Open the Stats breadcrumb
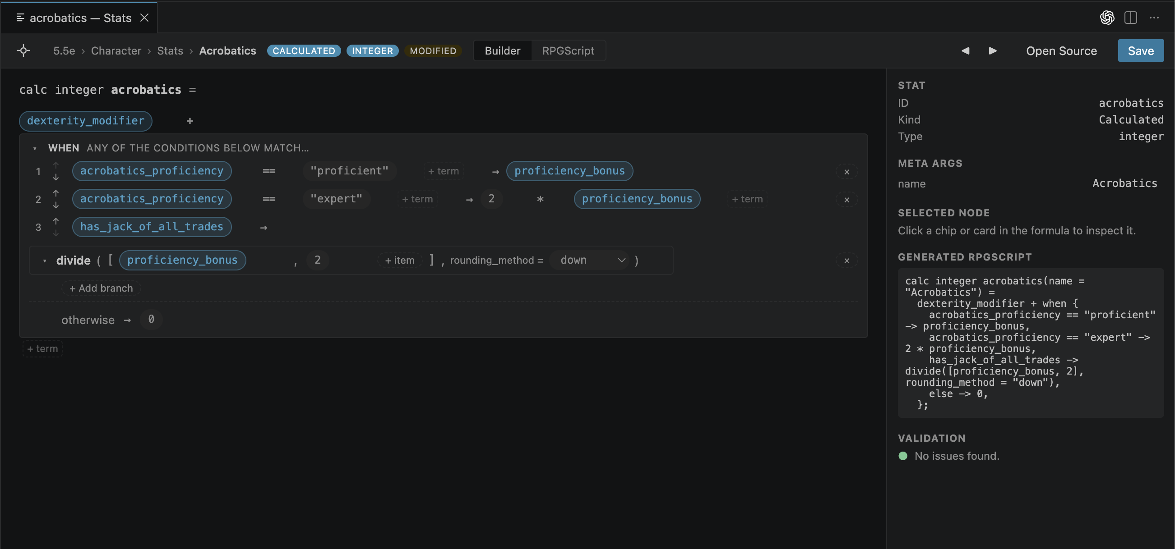Image resolution: width=1175 pixels, height=549 pixels. [x=170, y=50]
